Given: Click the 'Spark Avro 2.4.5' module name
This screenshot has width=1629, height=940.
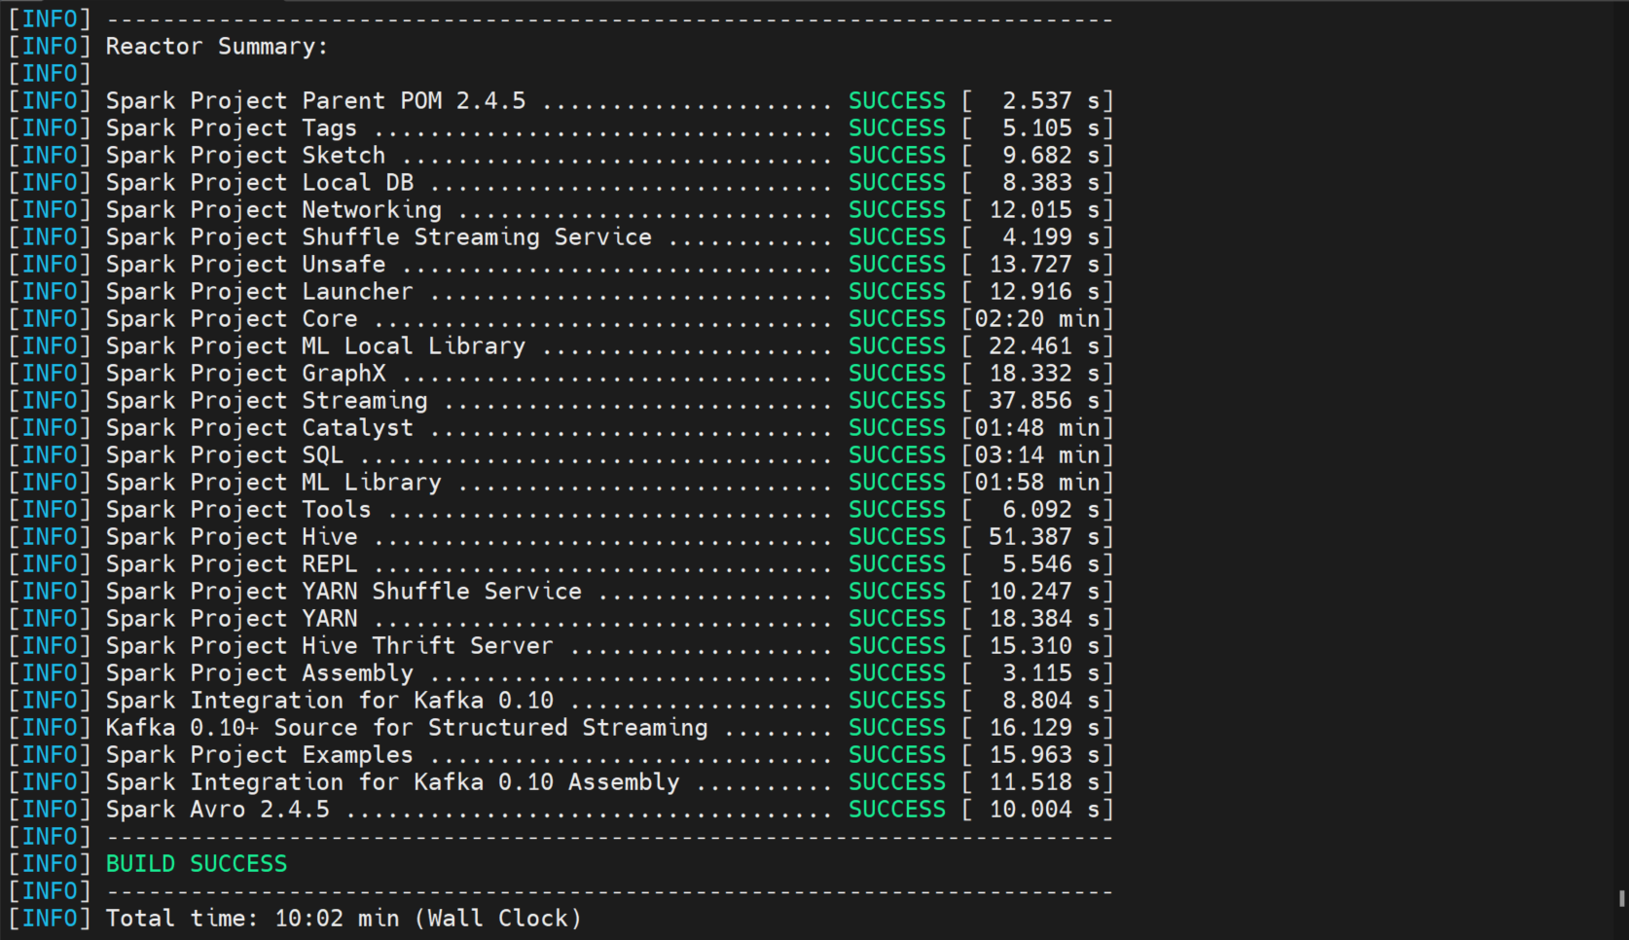Looking at the screenshot, I should pyautogui.click(x=218, y=810).
